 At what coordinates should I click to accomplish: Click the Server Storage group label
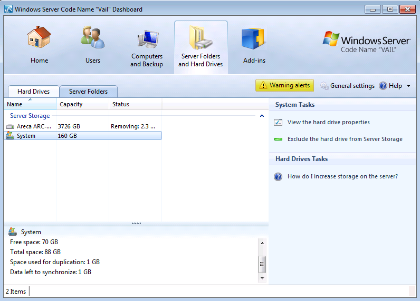click(x=30, y=116)
